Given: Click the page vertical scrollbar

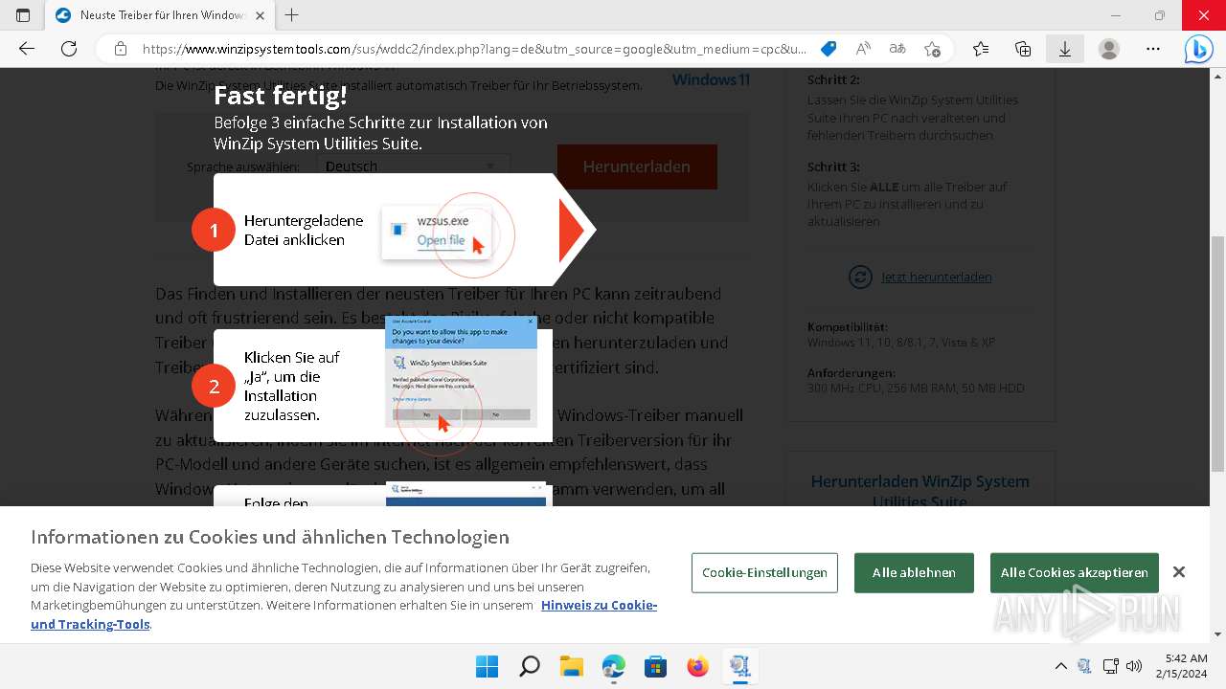Looking at the screenshot, I should tap(1217, 354).
